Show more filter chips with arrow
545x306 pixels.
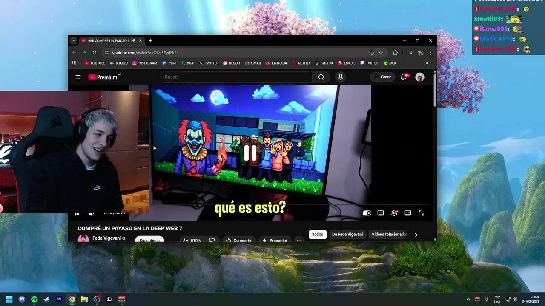point(416,235)
